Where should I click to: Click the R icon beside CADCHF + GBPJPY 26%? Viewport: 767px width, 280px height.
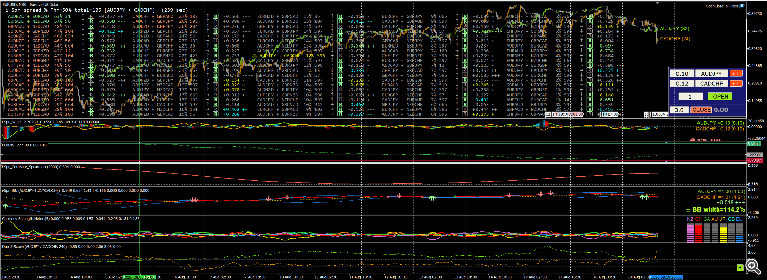point(216,22)
